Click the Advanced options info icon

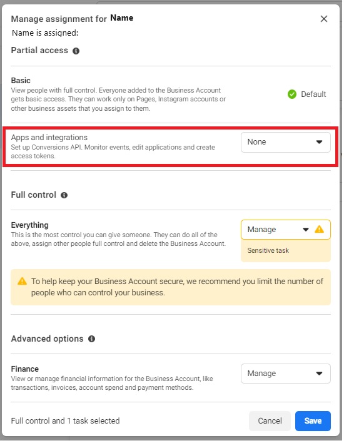(x=91, y=339)
